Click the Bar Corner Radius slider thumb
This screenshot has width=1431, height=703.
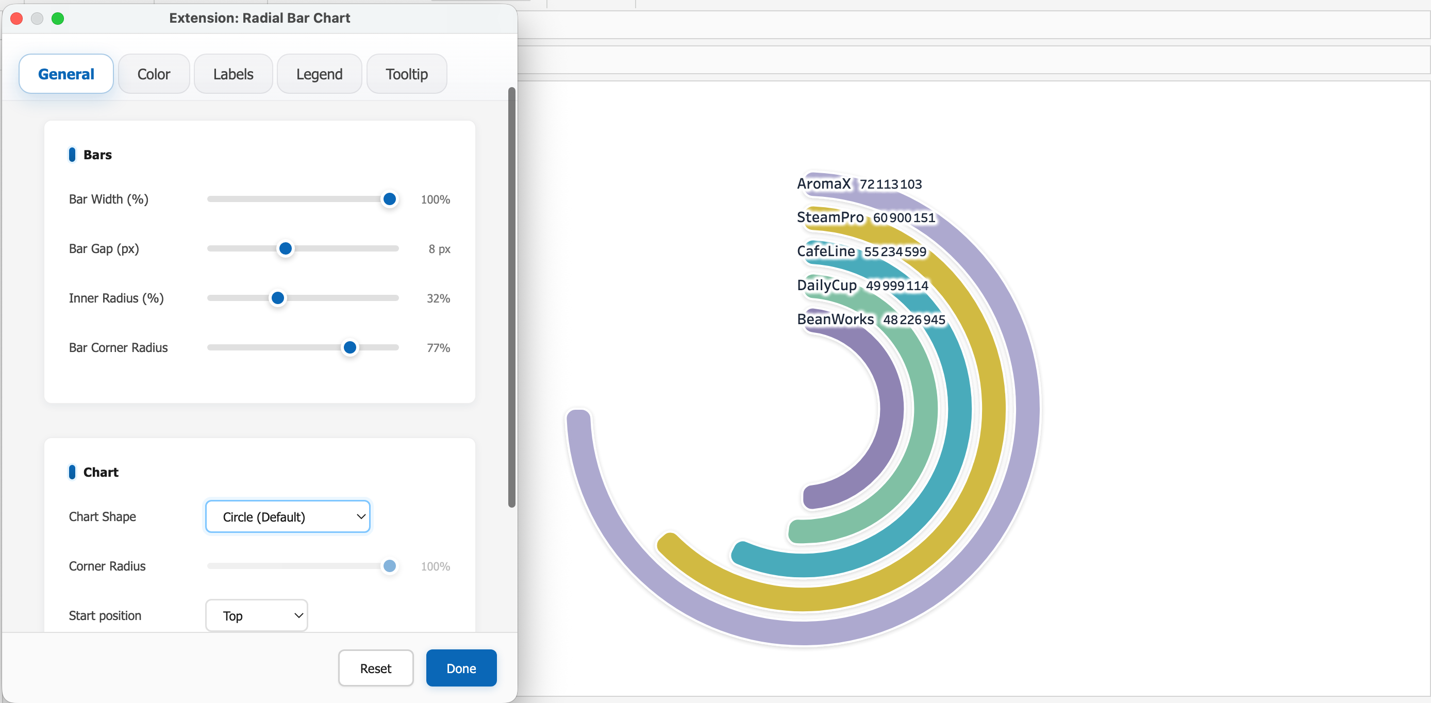pos(350,347)
